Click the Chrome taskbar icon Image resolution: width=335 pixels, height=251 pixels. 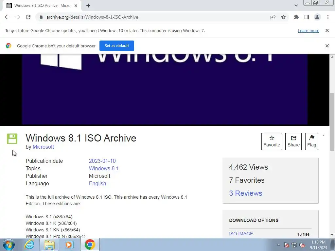pos(90,244)
